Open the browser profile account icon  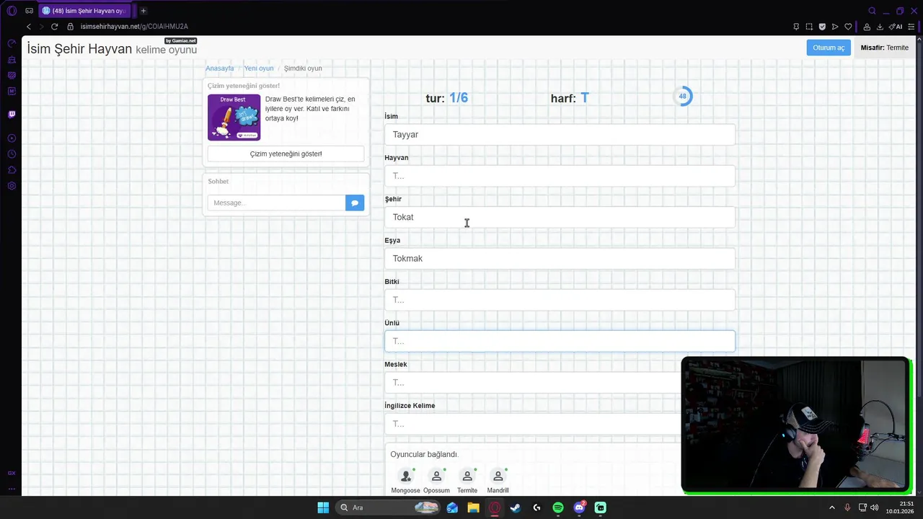(867, 27)
